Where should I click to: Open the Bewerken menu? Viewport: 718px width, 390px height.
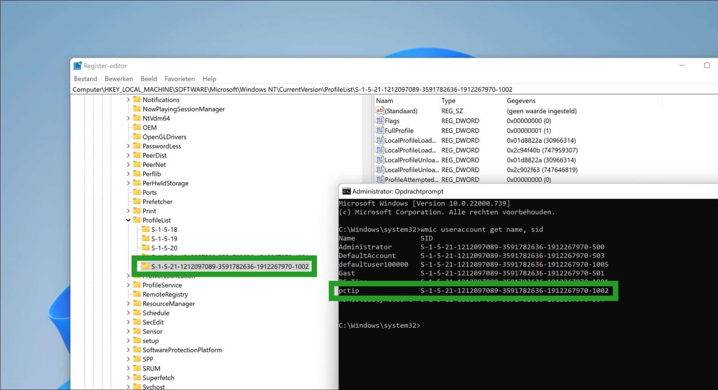[x=119, y=79]
